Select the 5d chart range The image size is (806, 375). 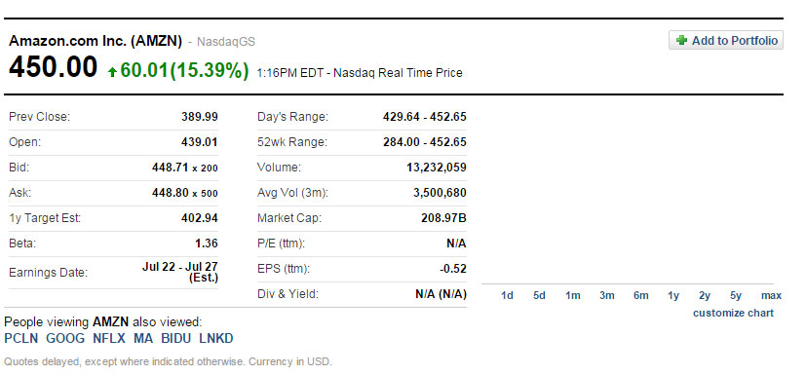point(539,295)
